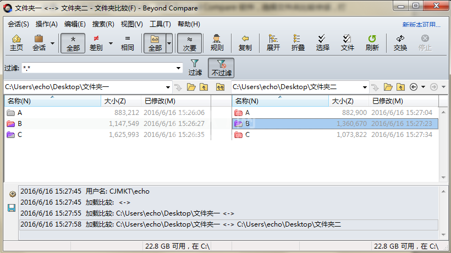The width and height of the screenshot is (451, 253).
Task: Click the 刷新 refresh icon
Action: [x=372, y=43]
